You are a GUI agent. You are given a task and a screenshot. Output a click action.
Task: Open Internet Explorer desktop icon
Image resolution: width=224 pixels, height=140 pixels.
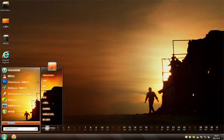(x=6, y=57)
